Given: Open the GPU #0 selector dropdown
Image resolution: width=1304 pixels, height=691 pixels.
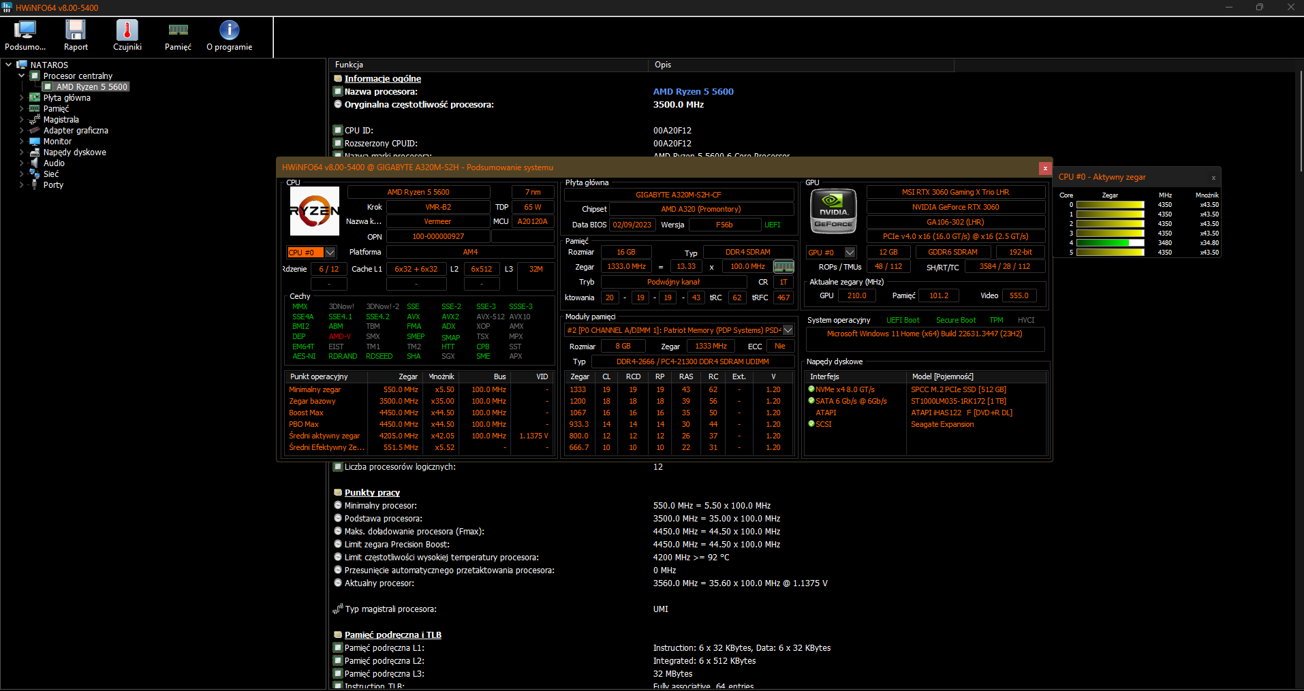Looking at the screenshot, I should click(x=850, y=253).
